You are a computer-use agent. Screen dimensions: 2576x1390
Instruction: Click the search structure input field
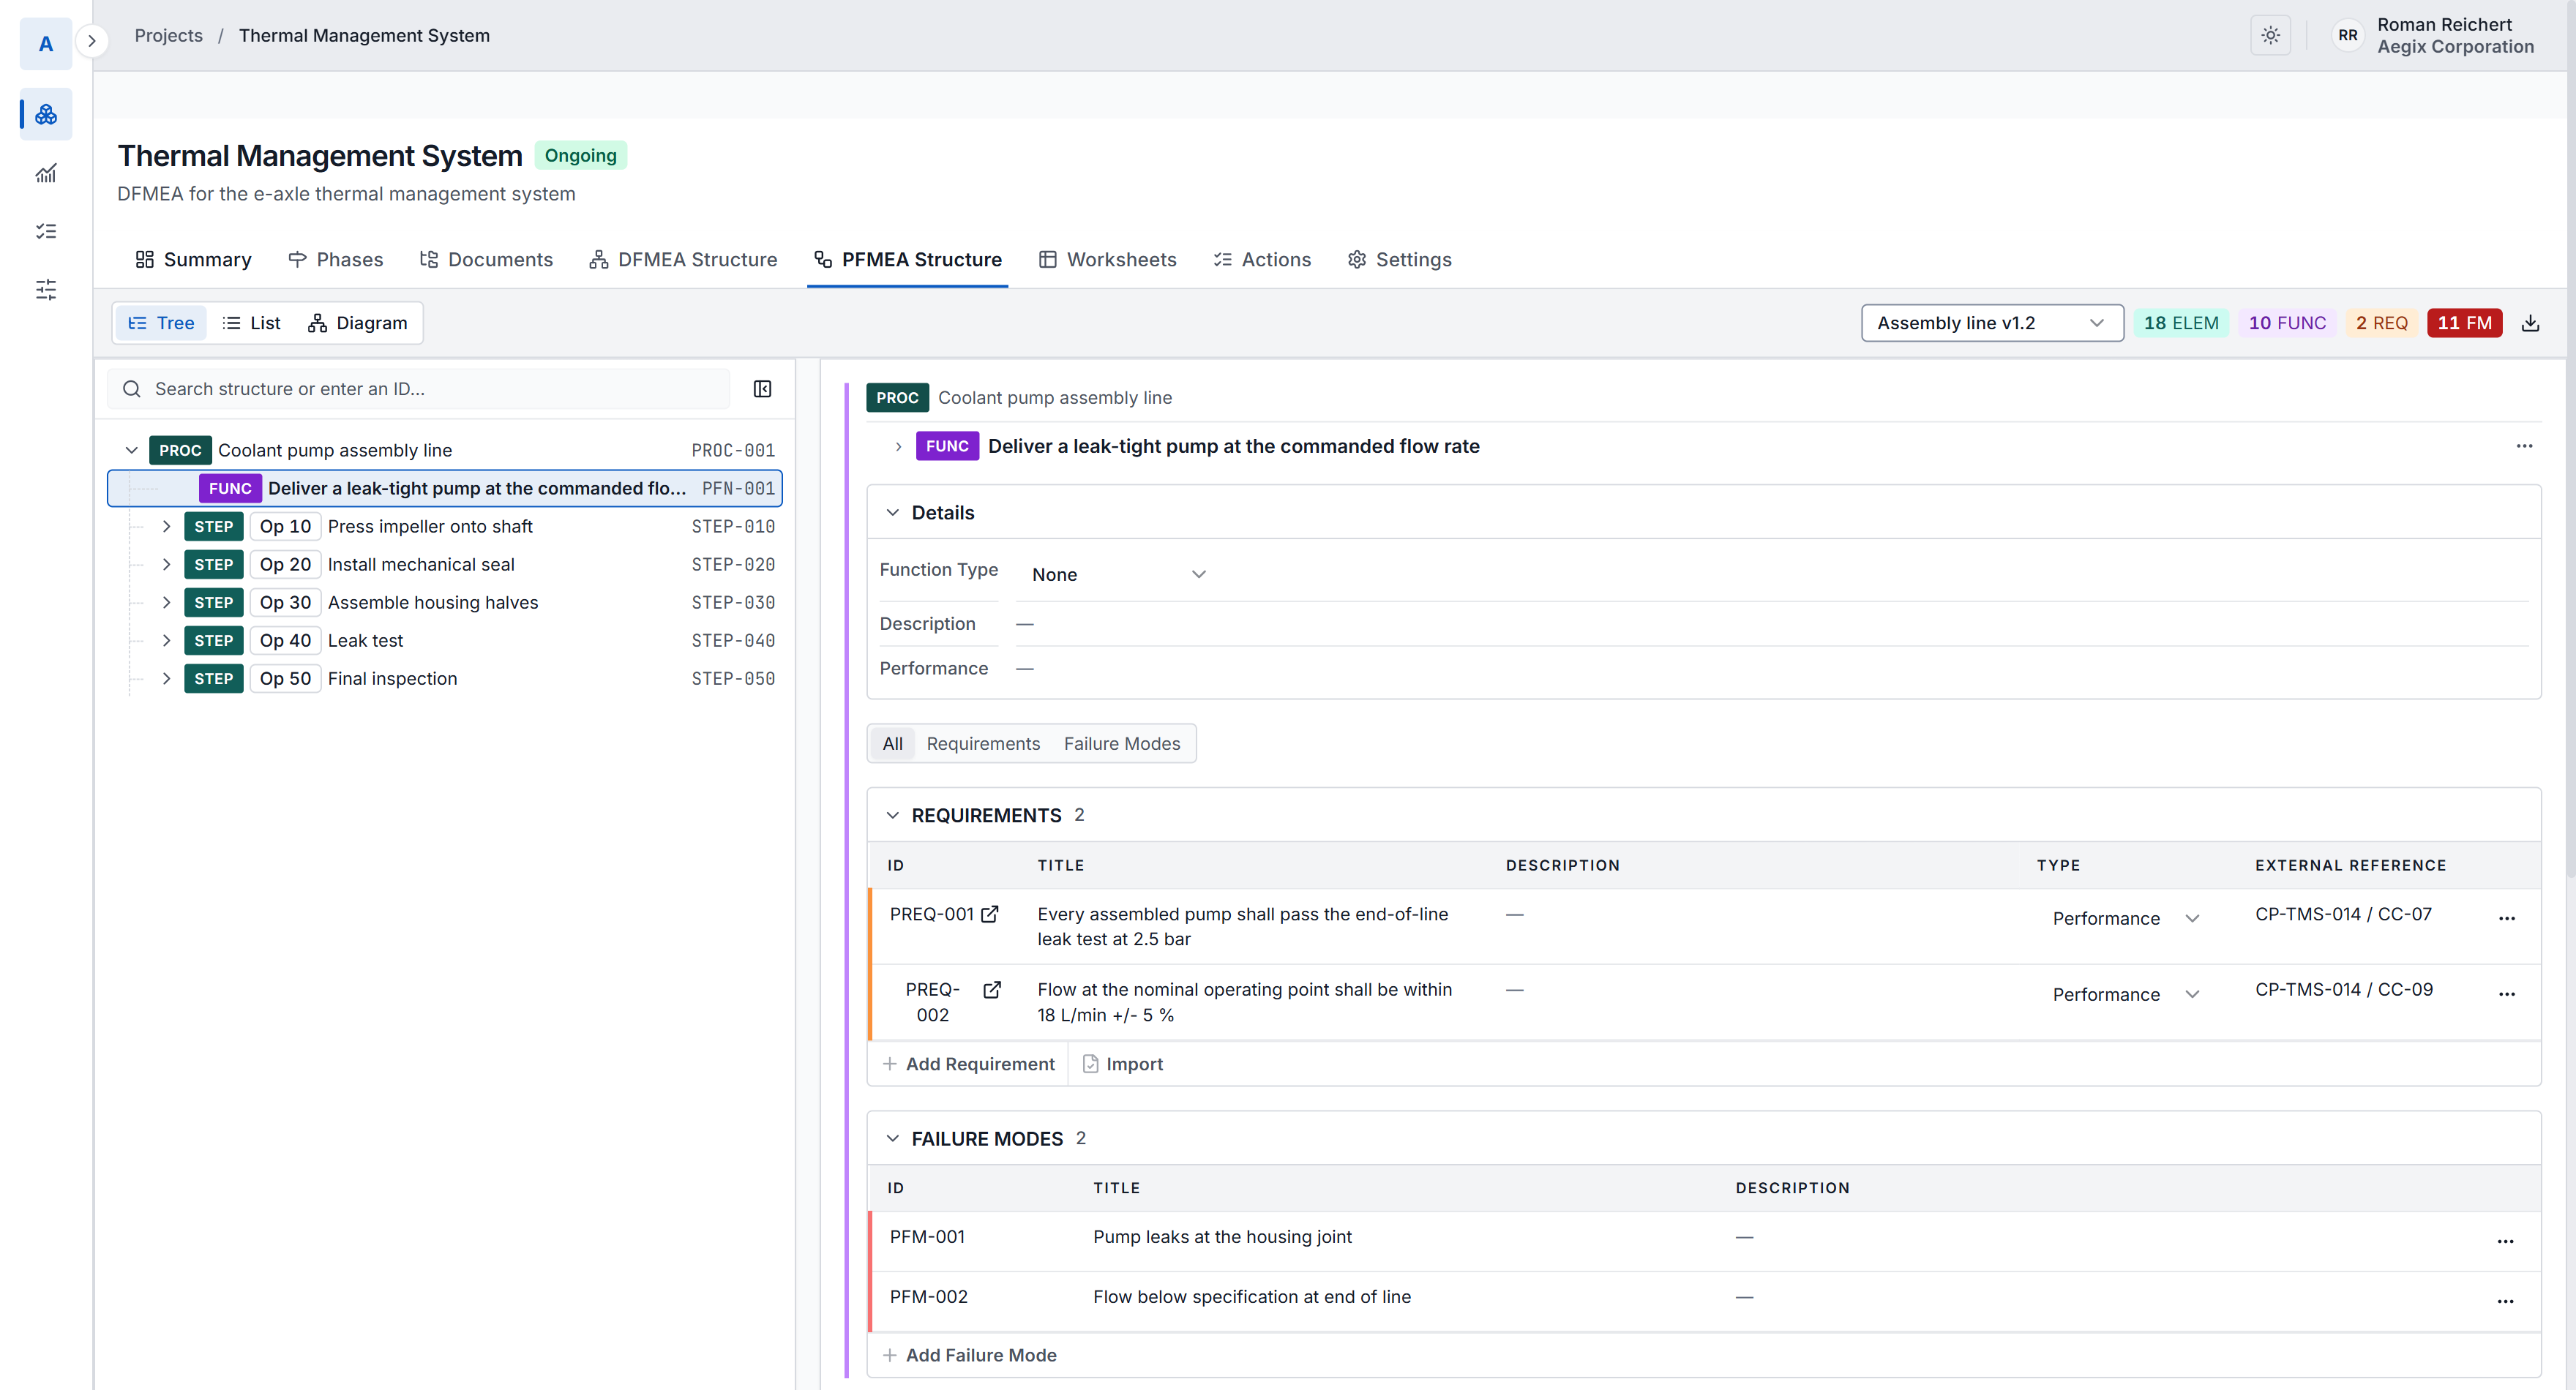tap(420, 389)
